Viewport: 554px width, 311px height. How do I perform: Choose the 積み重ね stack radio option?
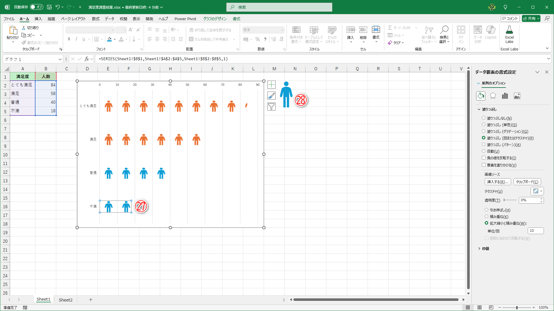[486, 217]
